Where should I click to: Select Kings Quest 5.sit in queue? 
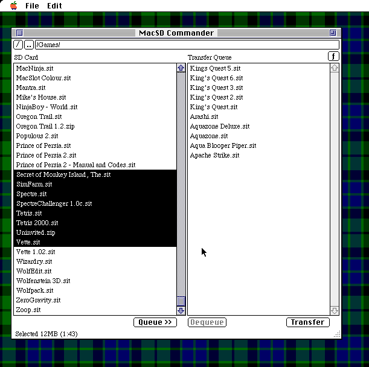click(259, 68)
